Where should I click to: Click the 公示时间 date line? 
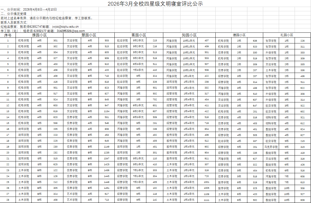coord(29,9)
